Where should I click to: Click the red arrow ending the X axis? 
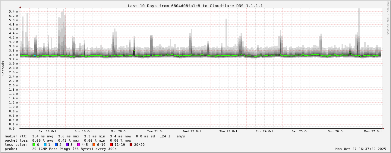(x=383, y=128)
